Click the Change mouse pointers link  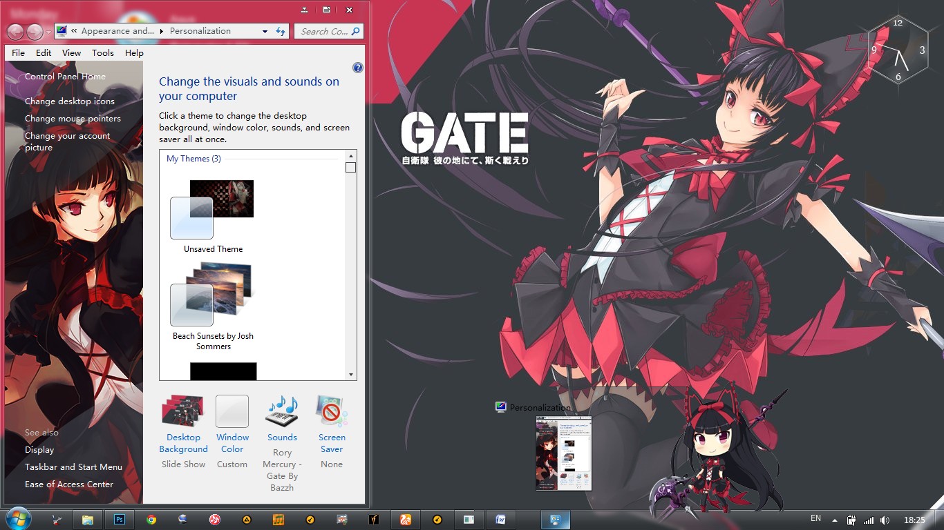click(x=73, y=118)
